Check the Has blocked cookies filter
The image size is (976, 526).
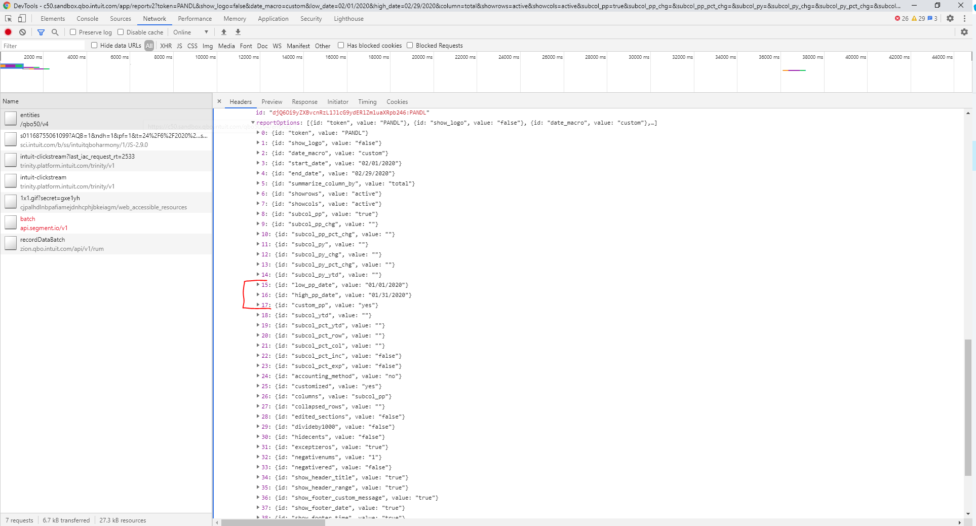341,45
